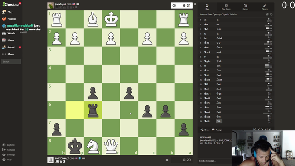Jump to move 11. f5

coord(205,66)
